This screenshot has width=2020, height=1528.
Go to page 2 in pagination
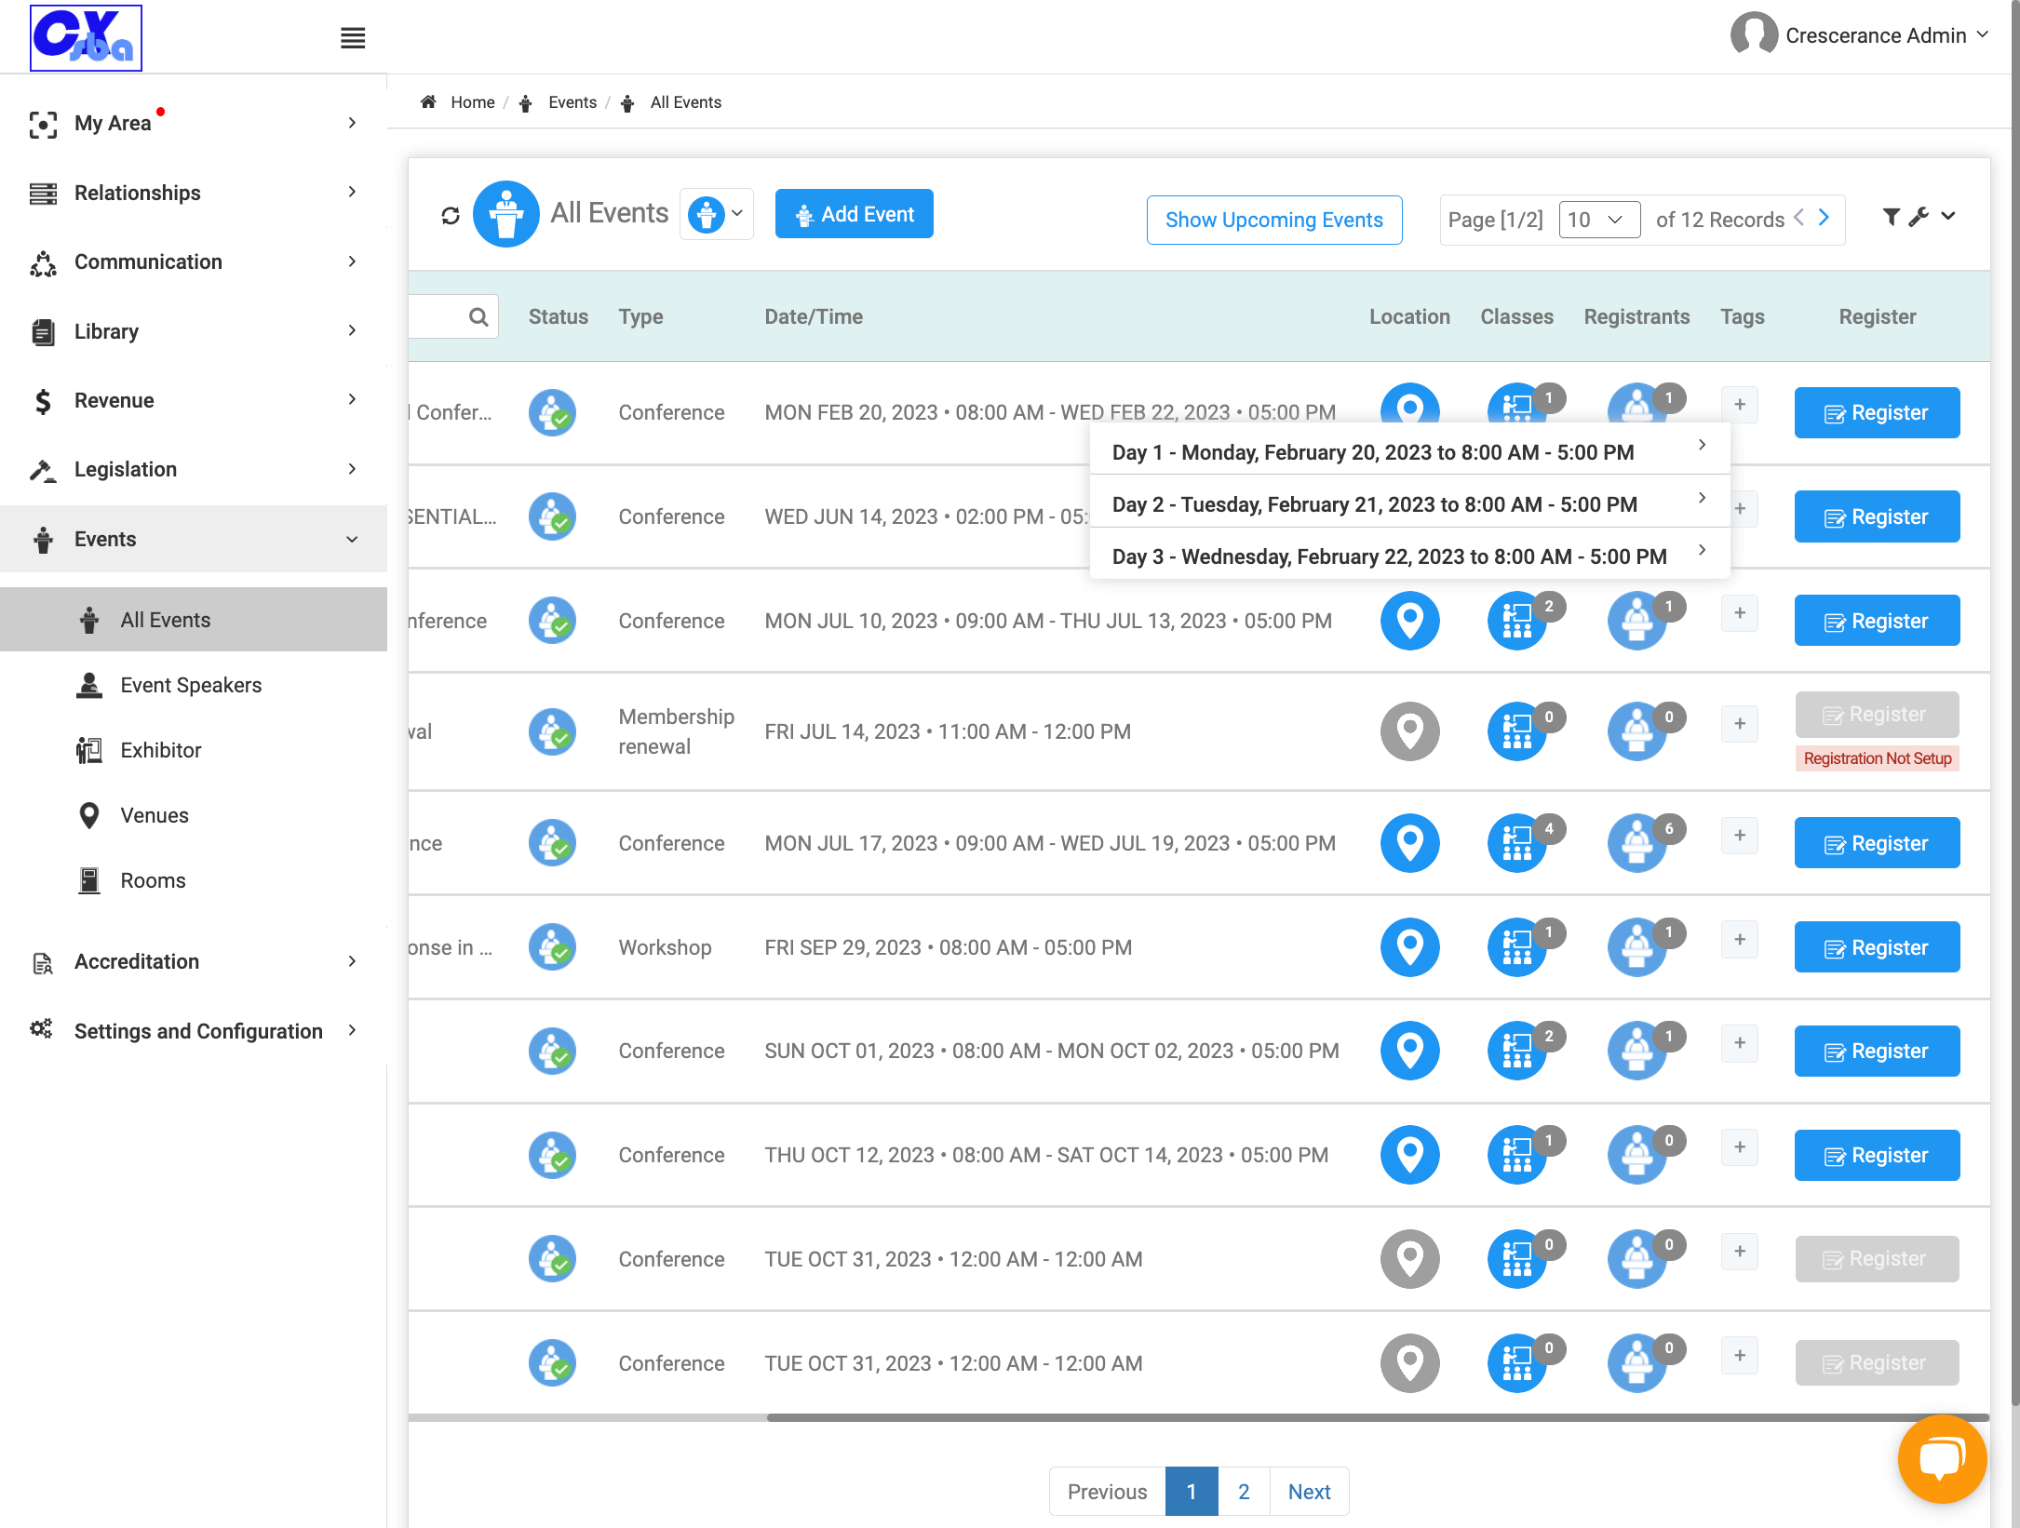[1244, 1492]
